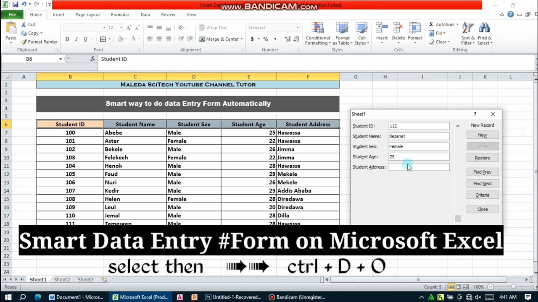Screen dimensions: 538x302
Task: Apply Percent Style format
Action: (x=266, y=39)
